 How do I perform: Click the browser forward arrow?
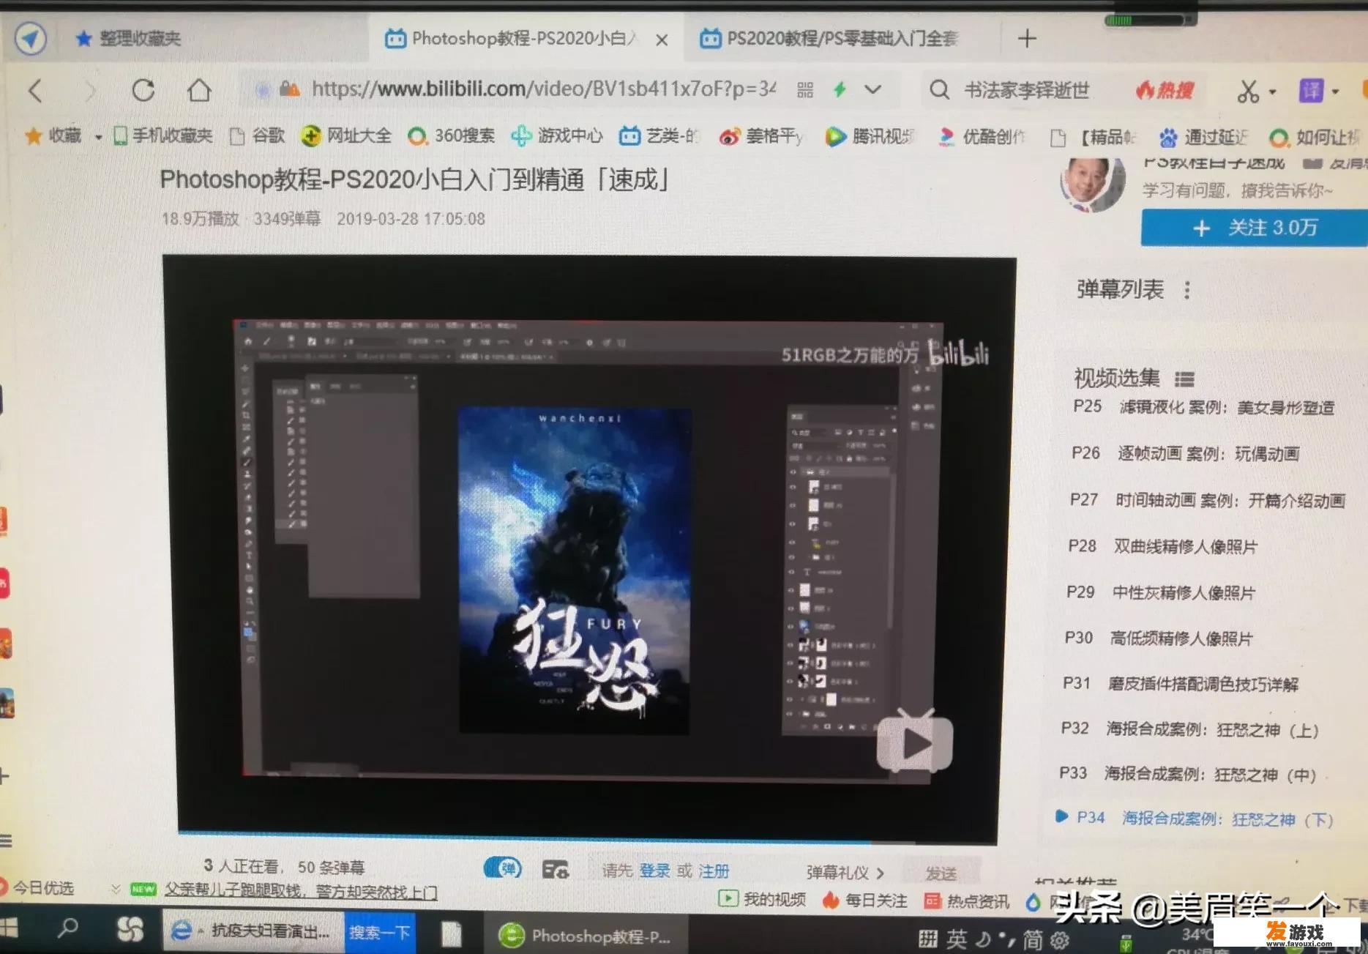pos(90,92)
